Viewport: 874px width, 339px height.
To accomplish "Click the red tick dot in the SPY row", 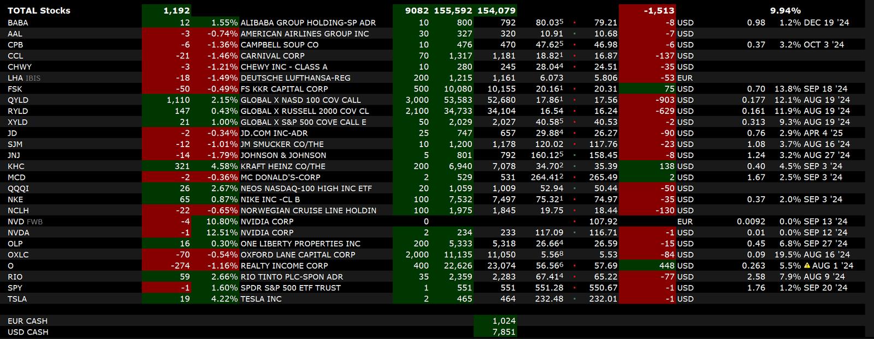I will click(575, 288).
